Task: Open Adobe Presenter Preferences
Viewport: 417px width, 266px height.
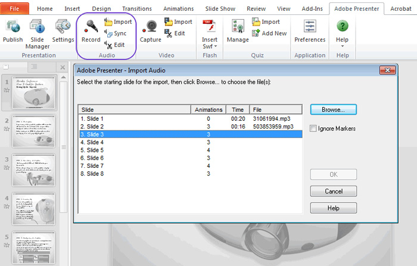Action: point(310,31)
